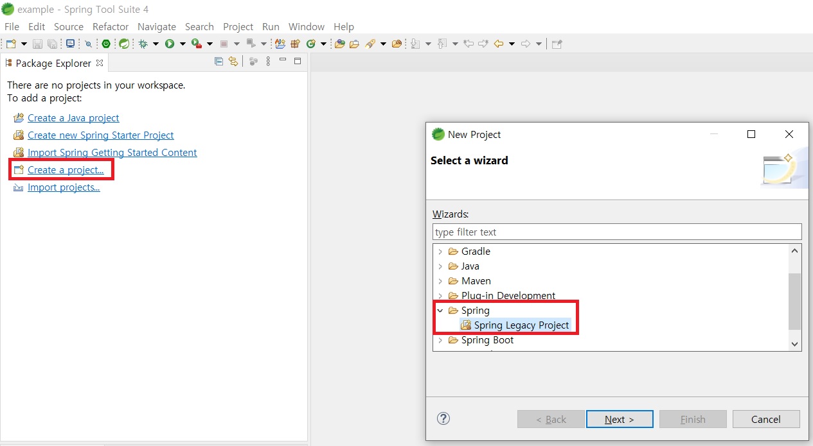Click the dialog Help question mark icon
The height and width of the screenshot is (446, 813).
[x=443, y=418]
